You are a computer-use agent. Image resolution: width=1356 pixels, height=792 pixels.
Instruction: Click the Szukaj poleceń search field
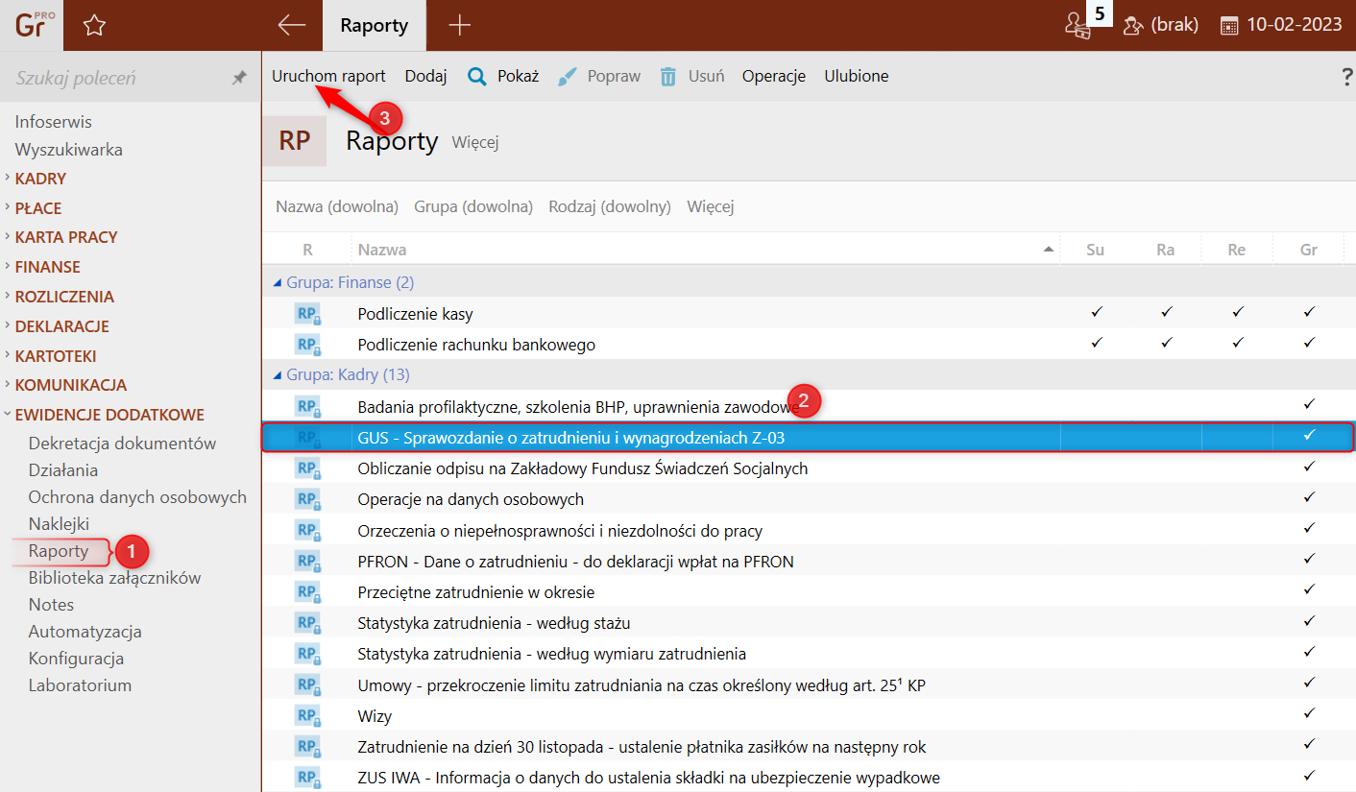coord(115,79)
